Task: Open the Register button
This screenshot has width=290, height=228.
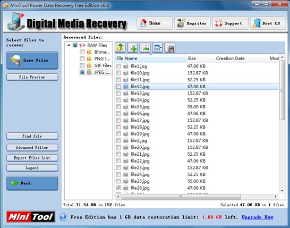Action: pyautogui.click(x=192, y=23)
